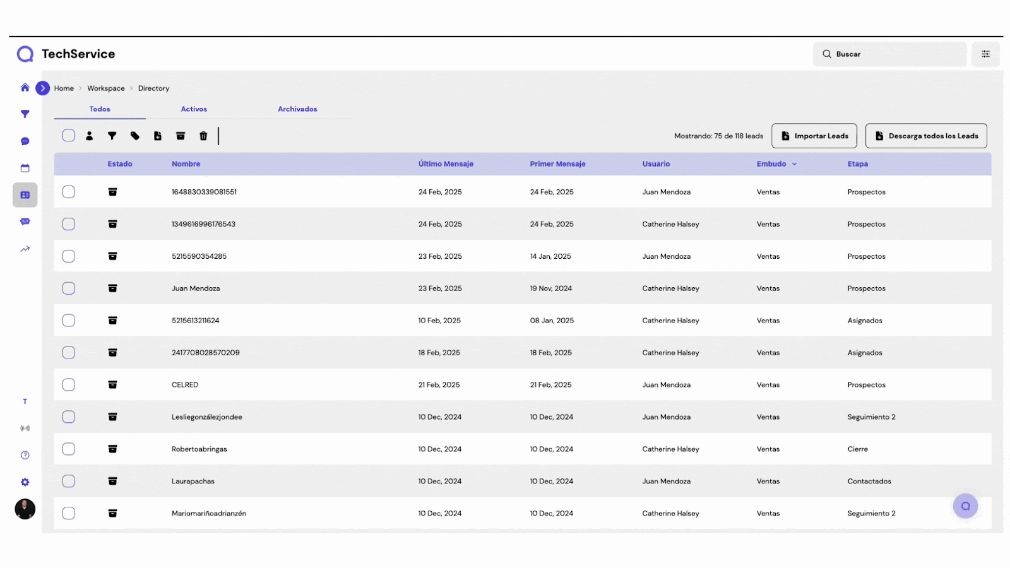Viewport: 1010px width, 568px height.
Task: Click the Importar Leads button
Action: (814, 136)
